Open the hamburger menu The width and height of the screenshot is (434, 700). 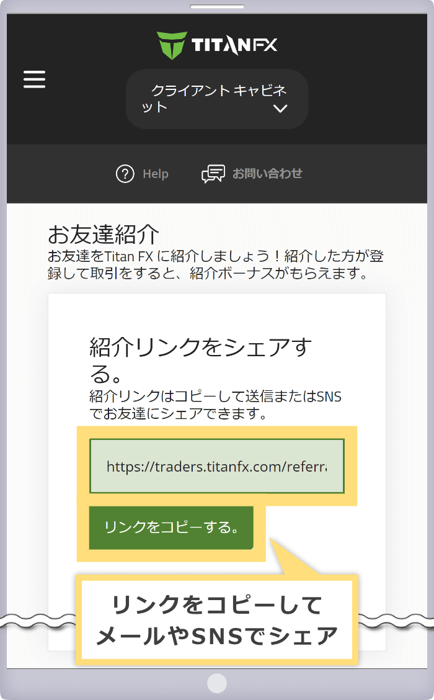[x=34, y=79]
